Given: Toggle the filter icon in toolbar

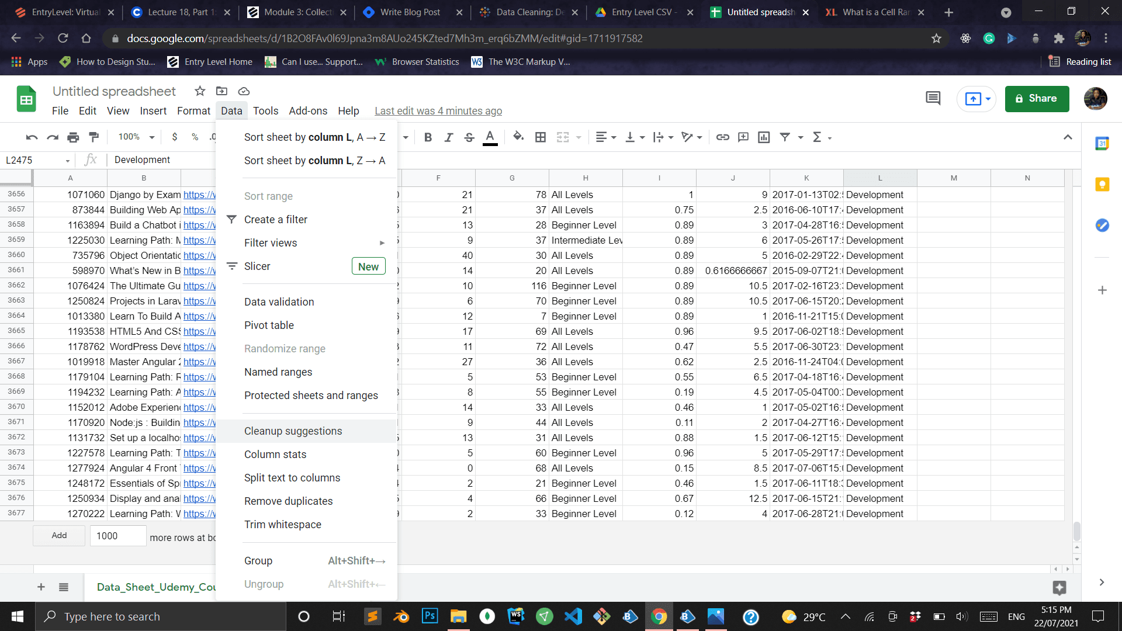Looking at the screenshot, I should [x=785, y=137].
